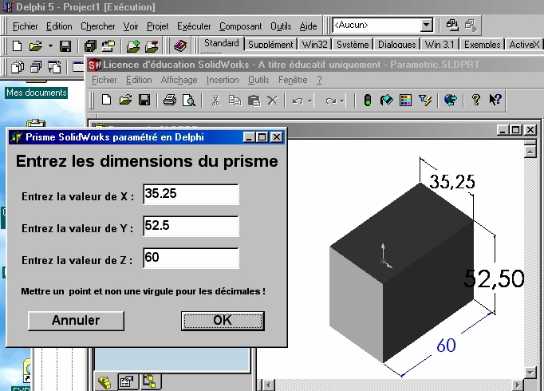Click the Save diskette icon in Delphi toolbar
The width and height of the screenshot is (544, 391).
point(65,45)
